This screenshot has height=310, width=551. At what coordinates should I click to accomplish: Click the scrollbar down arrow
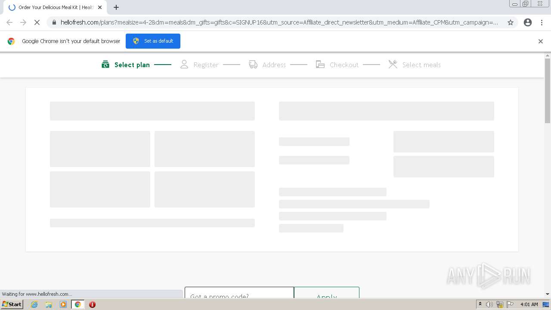548,294
